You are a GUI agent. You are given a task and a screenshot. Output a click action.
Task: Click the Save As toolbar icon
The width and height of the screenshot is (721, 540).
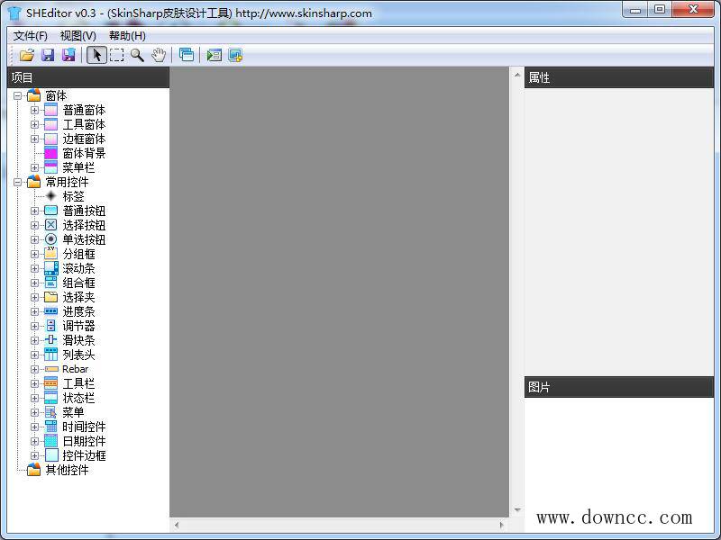tap(68, 55)
